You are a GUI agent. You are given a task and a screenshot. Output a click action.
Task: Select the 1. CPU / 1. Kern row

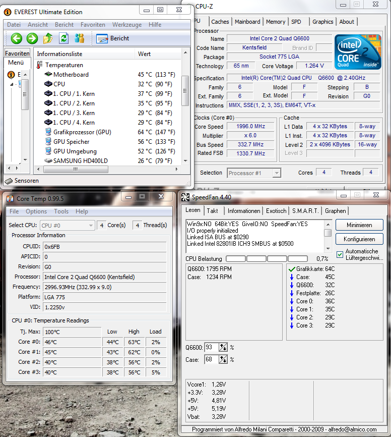(108, 94)
